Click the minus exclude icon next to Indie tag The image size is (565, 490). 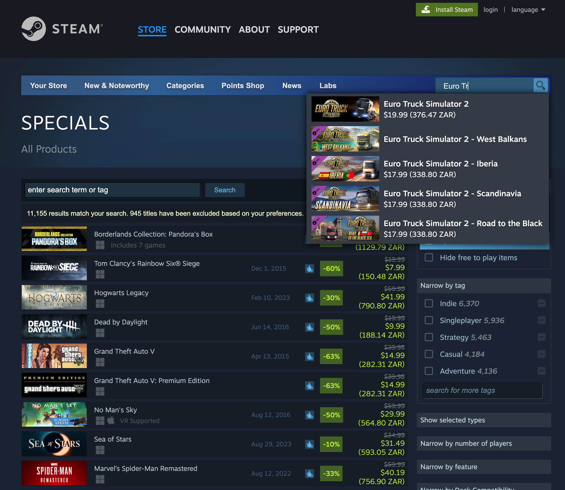click(x=541, y=303)
